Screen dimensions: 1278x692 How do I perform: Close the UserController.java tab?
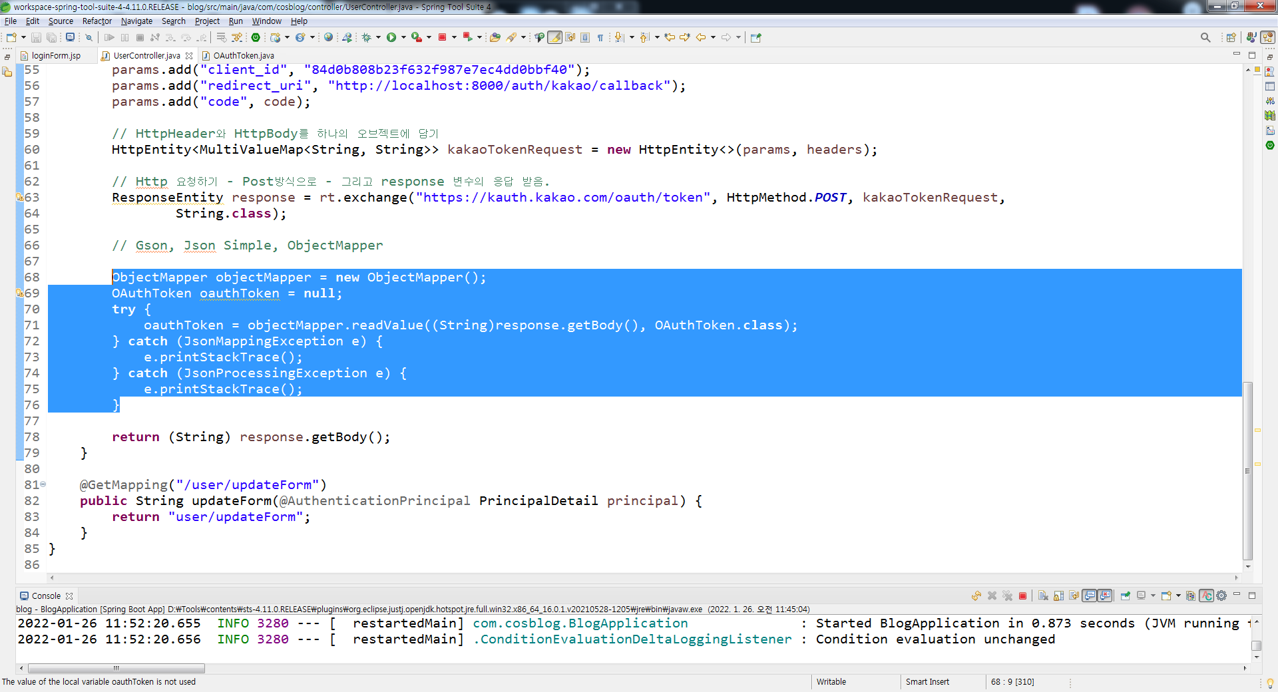click(189, 56)
